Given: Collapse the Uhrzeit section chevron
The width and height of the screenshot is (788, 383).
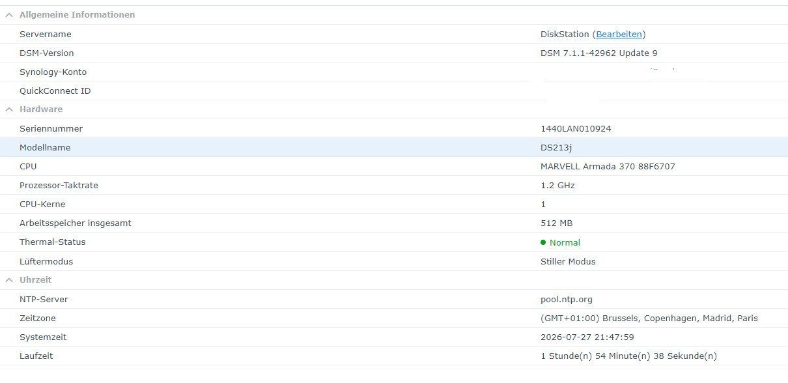Looking at the screenshot, I should [9, 280].
